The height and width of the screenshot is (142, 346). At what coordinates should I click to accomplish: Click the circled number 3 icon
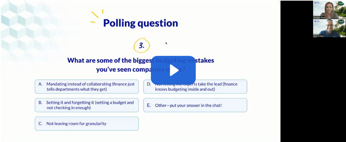141,46
